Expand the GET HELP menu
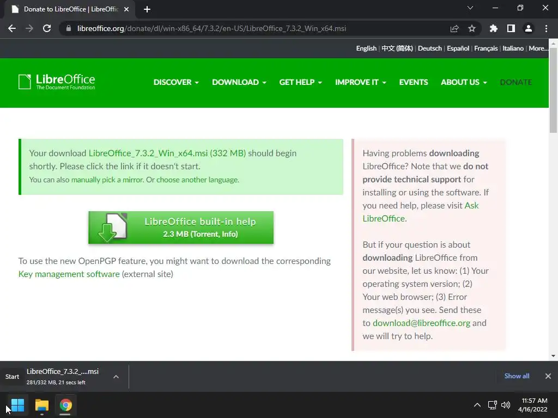 301,82
